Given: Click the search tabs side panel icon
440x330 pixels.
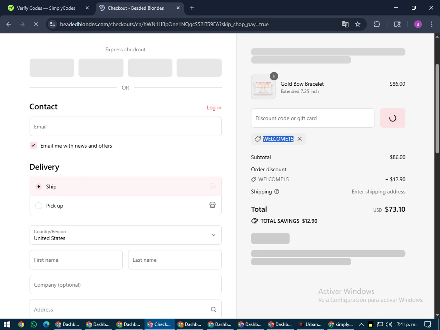Looking at the screenshot, I should 397,24.
